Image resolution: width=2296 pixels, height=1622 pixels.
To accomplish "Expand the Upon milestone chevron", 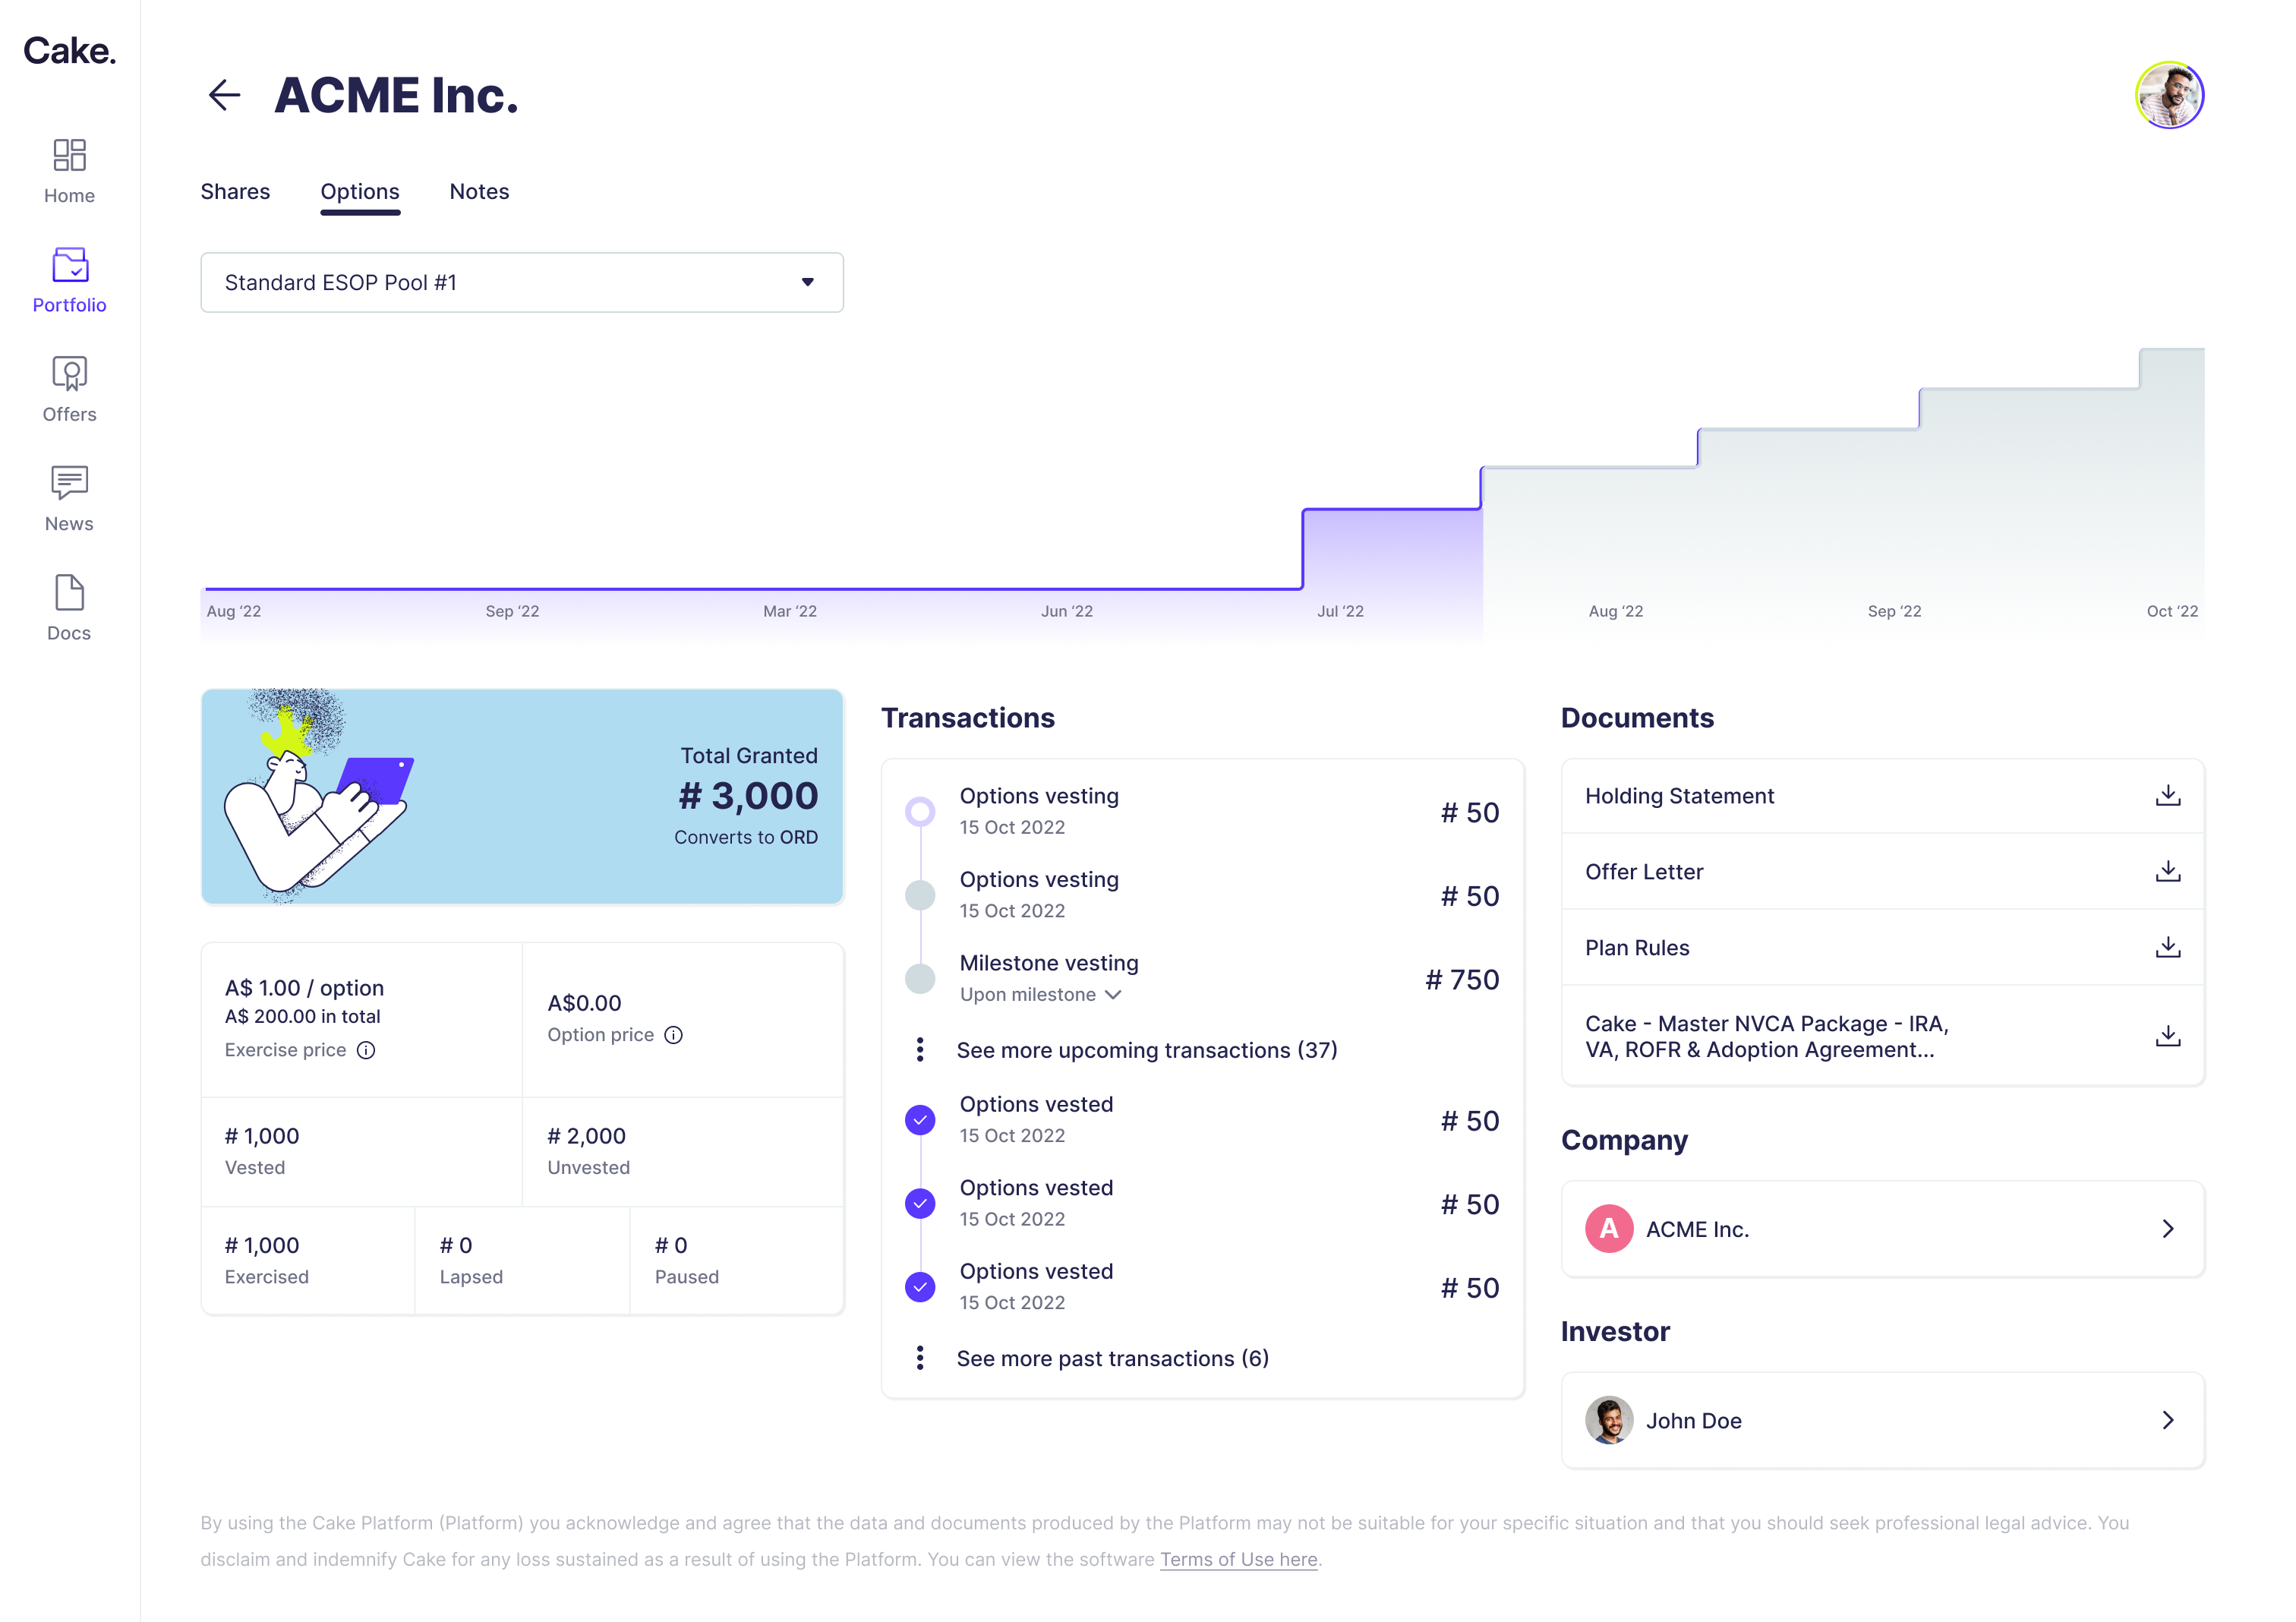I will [x=1113, y=995].
